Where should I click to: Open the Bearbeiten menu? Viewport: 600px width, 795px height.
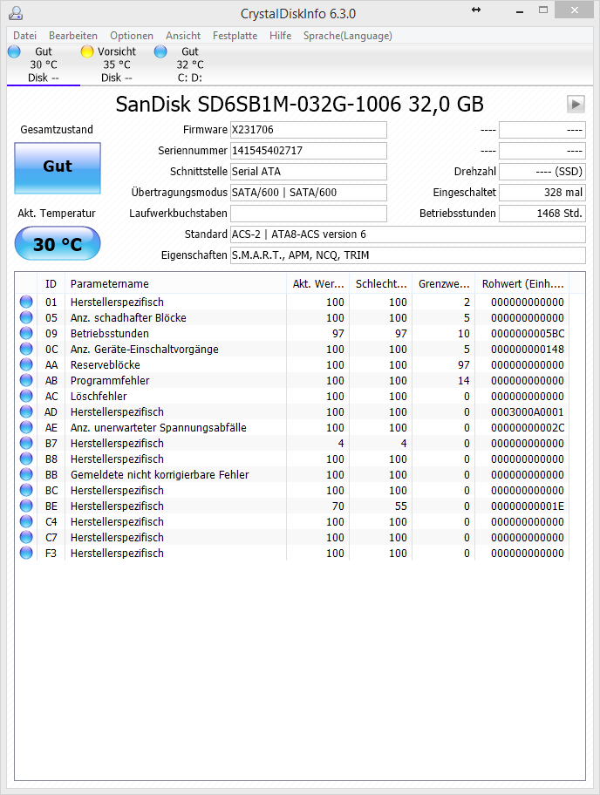tap(73, 36)
